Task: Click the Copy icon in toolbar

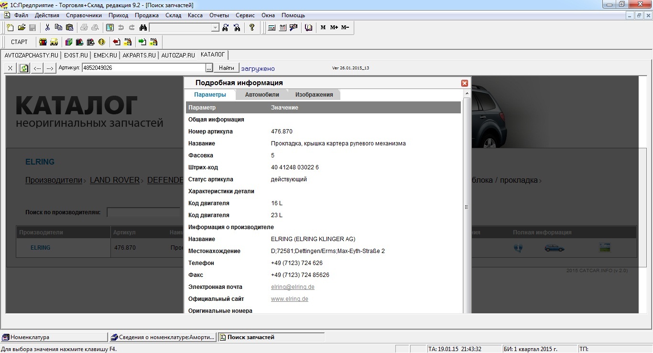Action: 58,28
